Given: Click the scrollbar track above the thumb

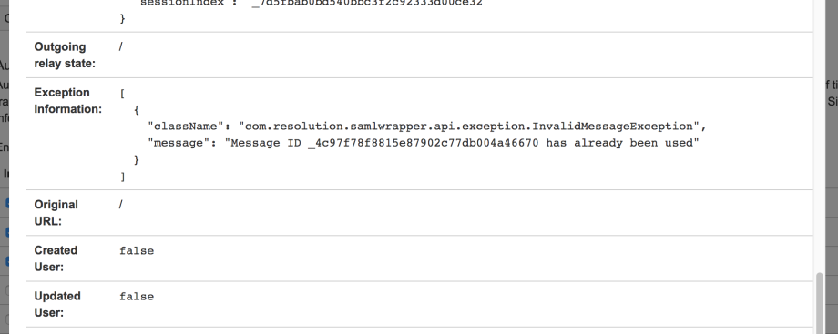Looking at the screenshot, I should click(x=821, y=137).
